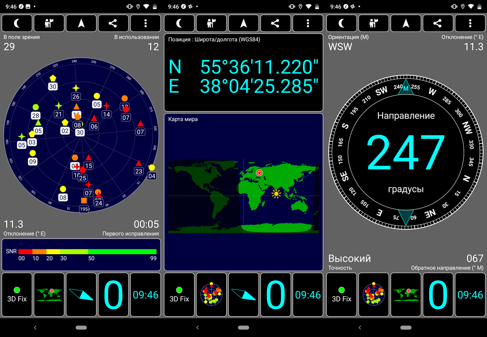Toggle night mode moon icon on satellite screen
Viewport: 487px width, 337px height.
pos(17,23)
